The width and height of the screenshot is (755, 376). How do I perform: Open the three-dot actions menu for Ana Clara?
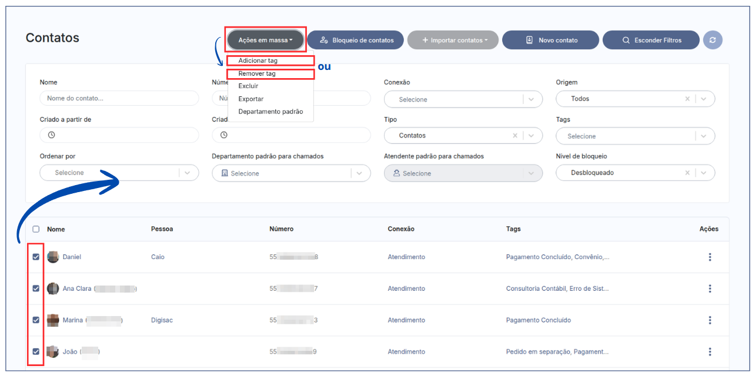(x=710, y=288)
